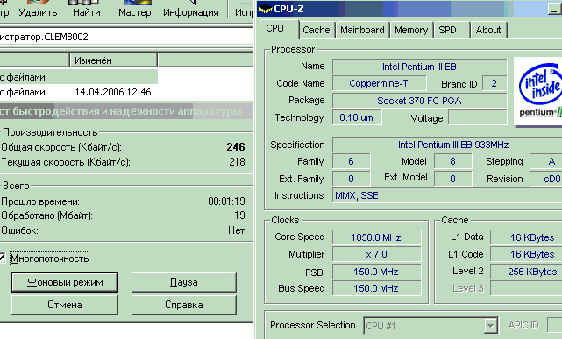
Task: Click the Удалить toolbar button
Action: [38, 9]
